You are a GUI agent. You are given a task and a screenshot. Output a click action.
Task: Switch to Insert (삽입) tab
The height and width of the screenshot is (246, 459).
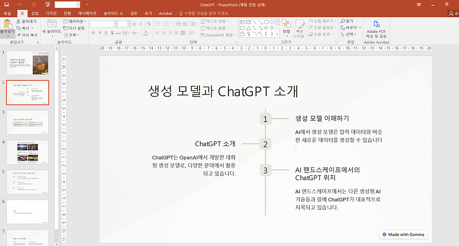[35, 13]
